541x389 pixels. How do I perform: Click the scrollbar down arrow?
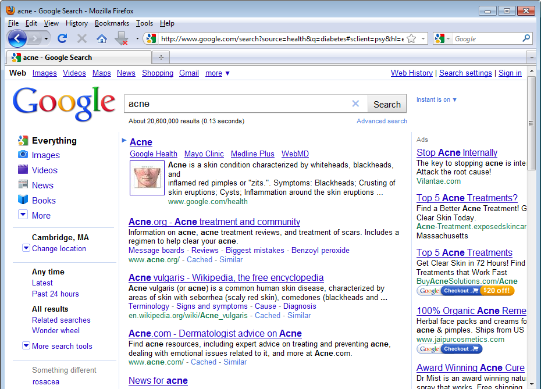(531, 384)
